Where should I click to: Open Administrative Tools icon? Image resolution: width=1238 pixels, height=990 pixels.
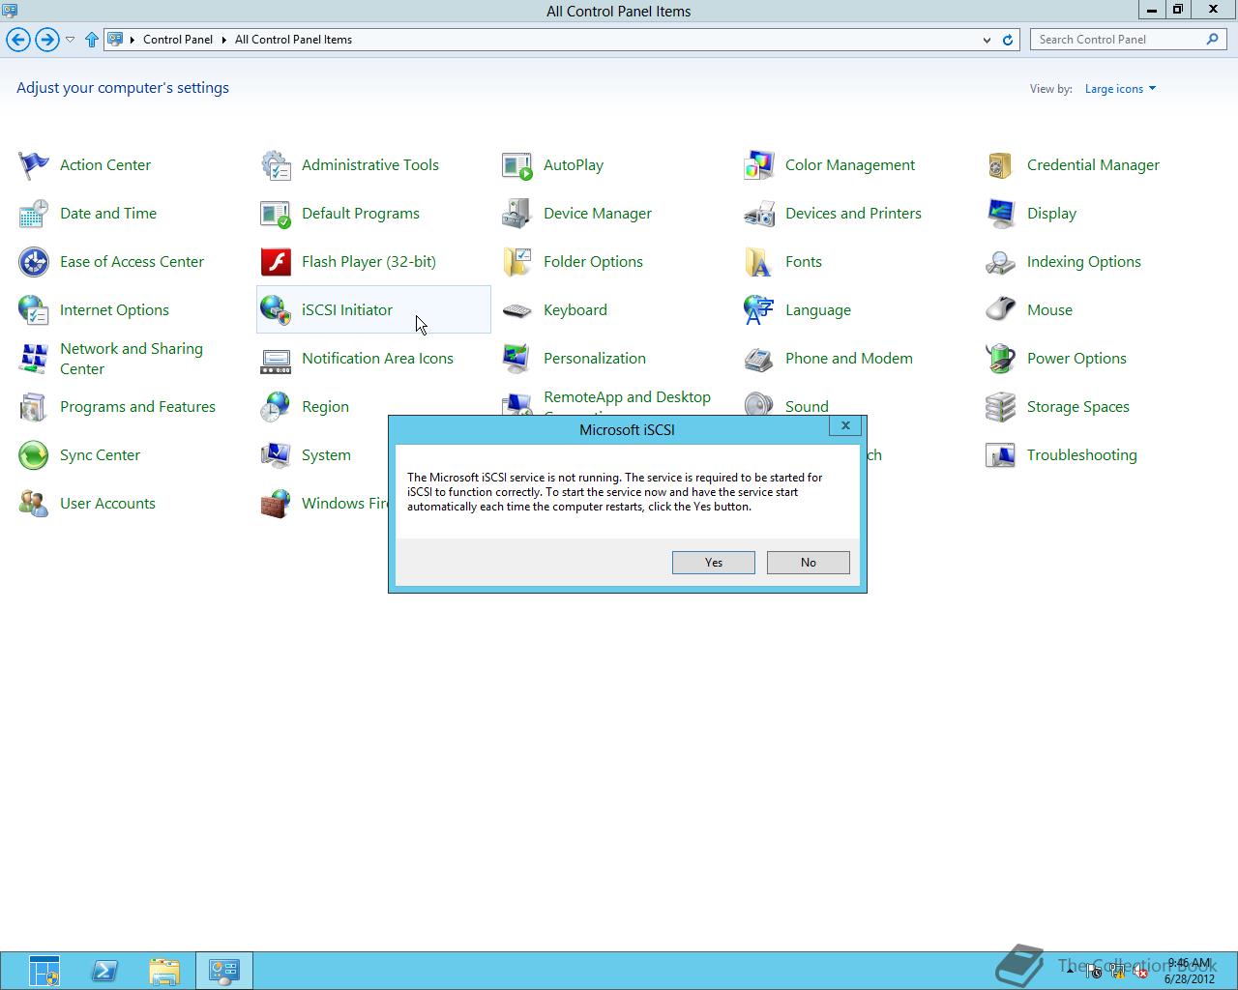pyautogui.click(x=276, y=165)
